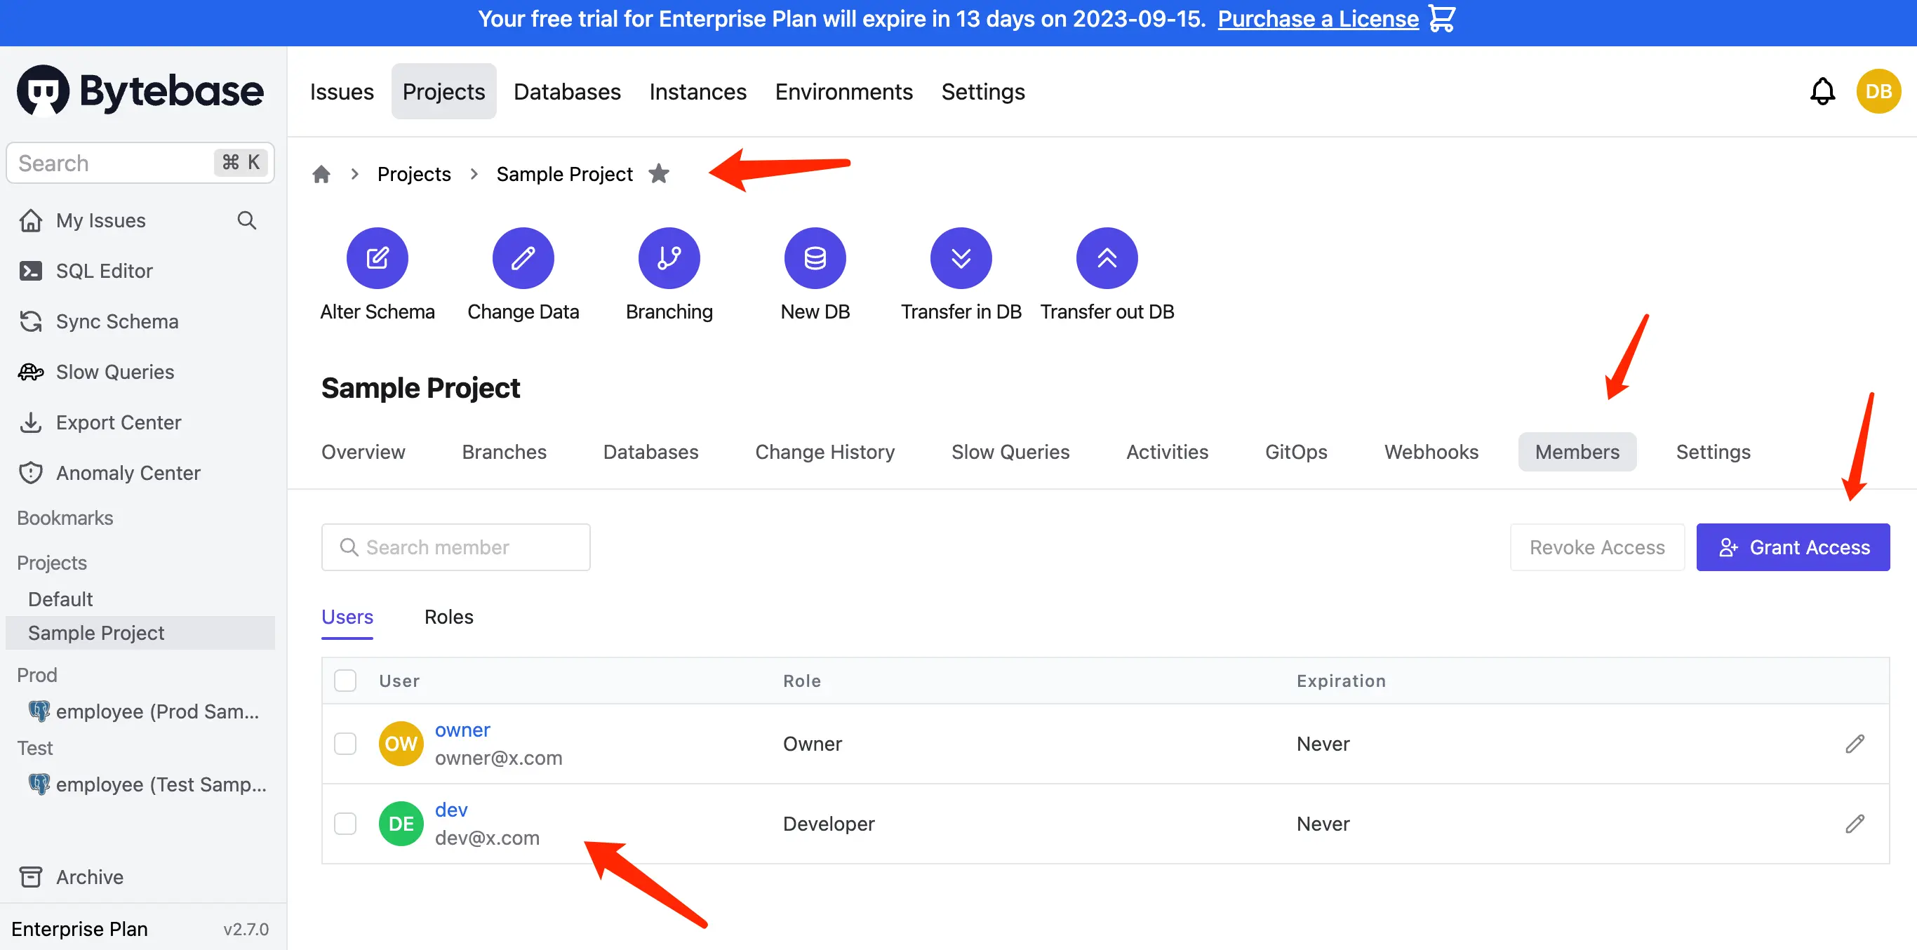Switch to the Branches tab

point(504,453)
